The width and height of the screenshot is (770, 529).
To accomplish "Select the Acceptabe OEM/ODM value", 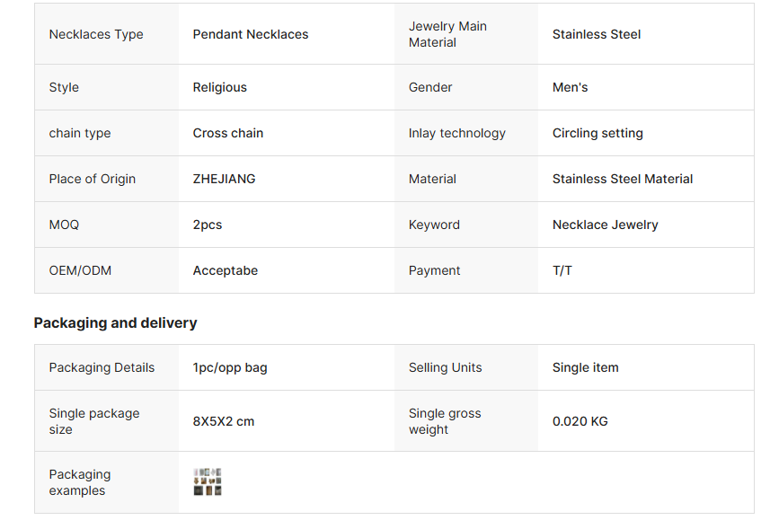I will (226, 270).
